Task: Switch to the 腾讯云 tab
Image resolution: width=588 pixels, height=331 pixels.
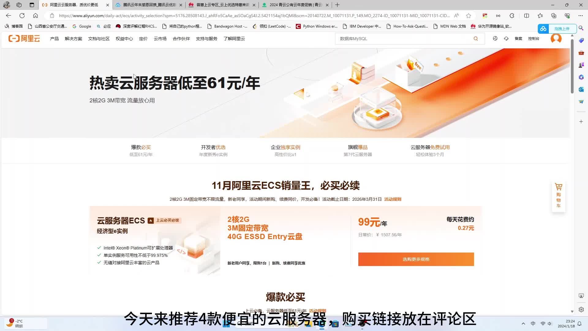Action: [x=149, y=5]
